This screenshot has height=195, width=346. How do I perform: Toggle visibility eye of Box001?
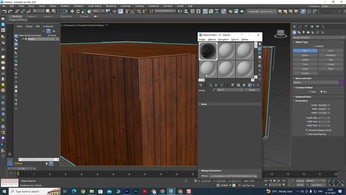click(x=23, y=39)
